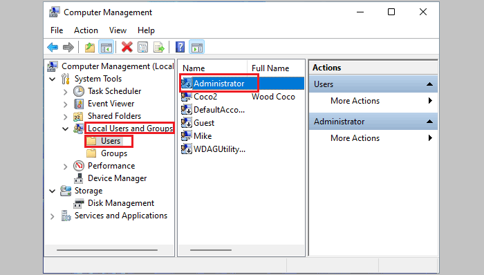This screenshot has height=275, width=484.
Task: Collapse the Administrator section in Actions pane
Action: tap(429, 122)
